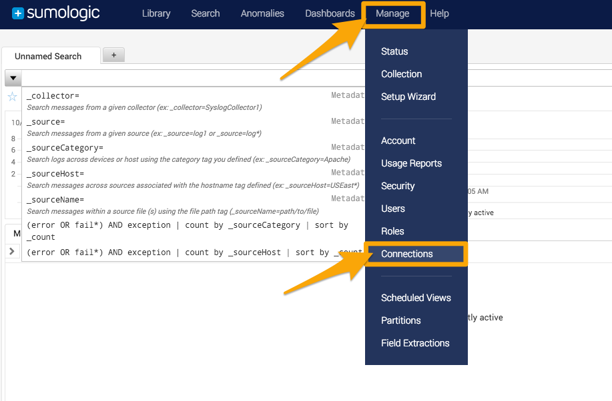
Task: Select Scheduled Views
Action: point(416,298)
